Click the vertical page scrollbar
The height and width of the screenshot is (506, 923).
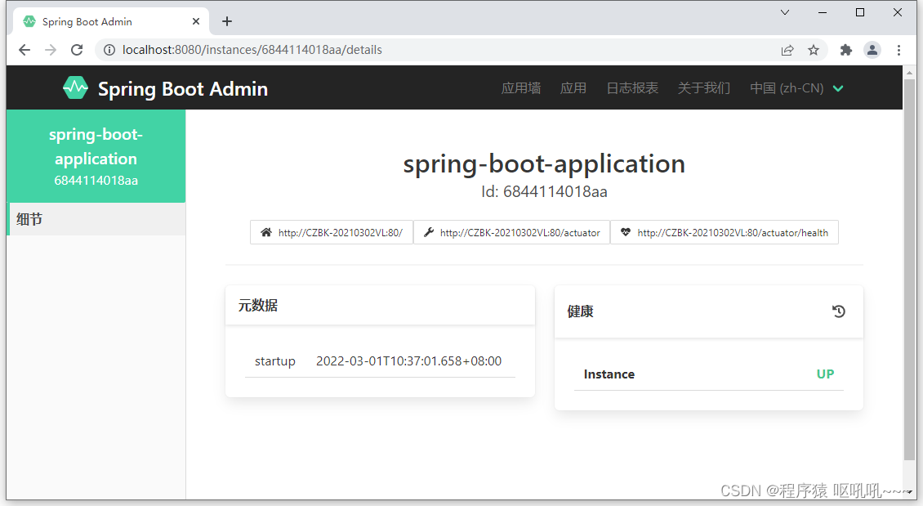909,271
